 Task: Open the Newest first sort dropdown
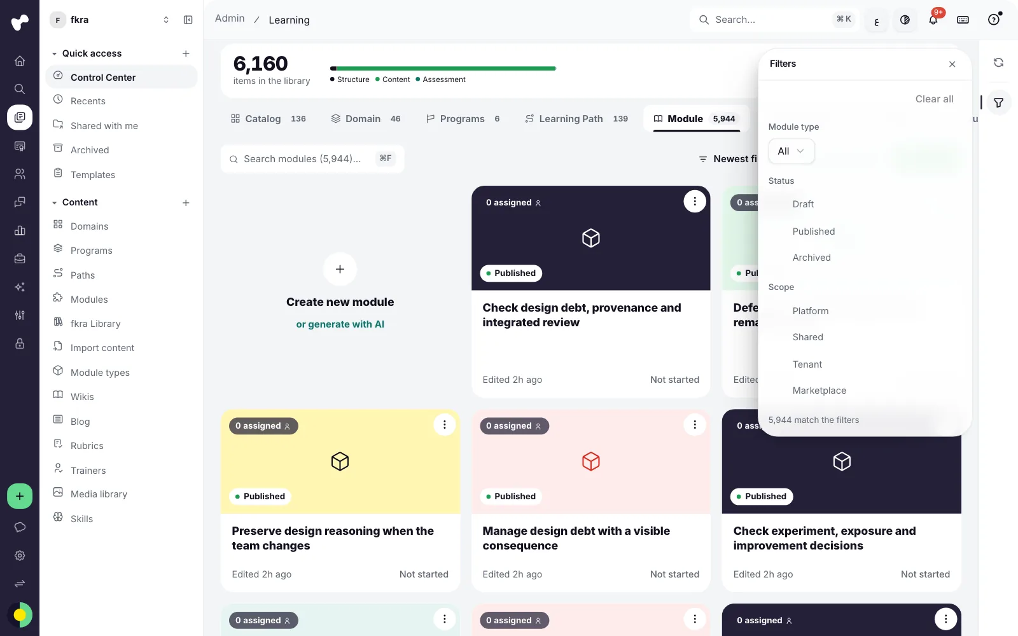729,159
